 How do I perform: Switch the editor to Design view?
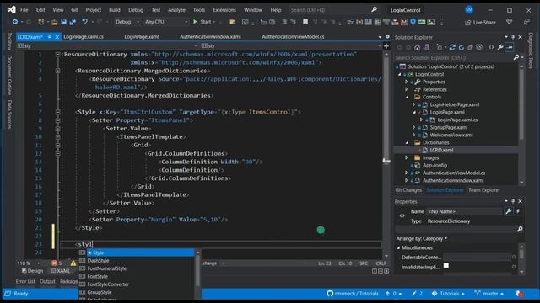click(32, 271)
